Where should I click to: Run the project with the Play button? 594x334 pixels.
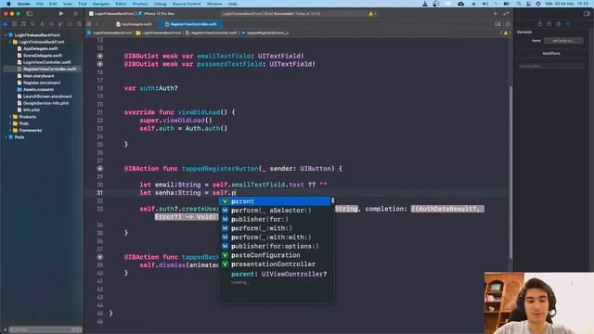click(61, 14)
